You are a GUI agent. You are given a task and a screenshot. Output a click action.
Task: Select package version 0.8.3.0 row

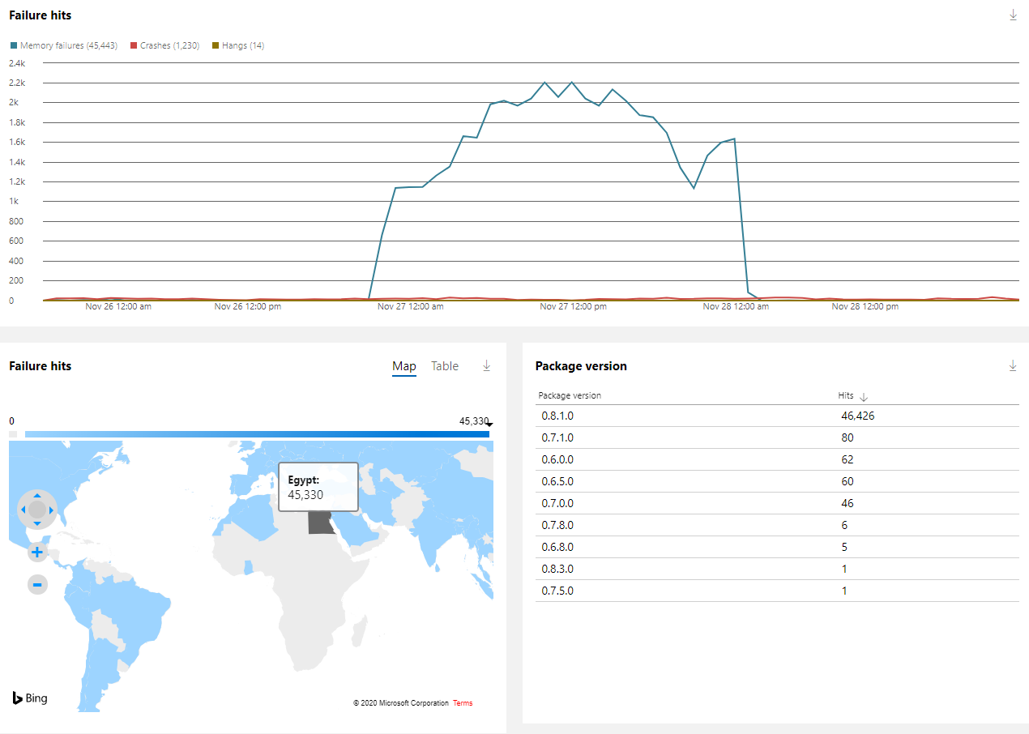(777, 569)
